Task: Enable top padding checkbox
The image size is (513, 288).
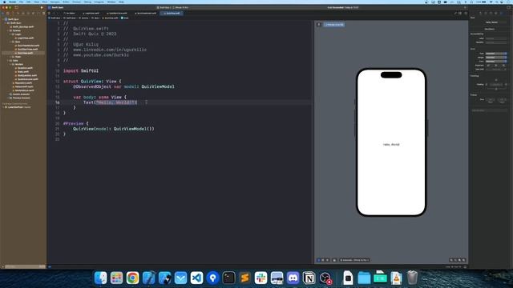Action: (496, 80)
